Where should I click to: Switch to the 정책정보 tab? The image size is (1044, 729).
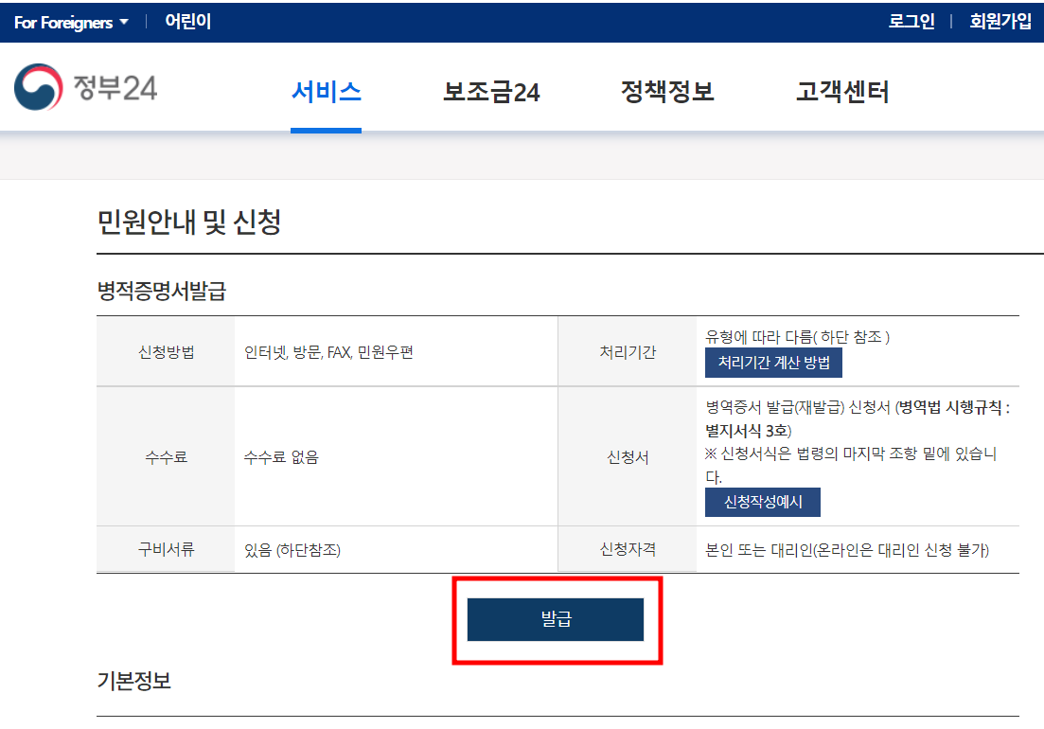(x=666, y=92)
